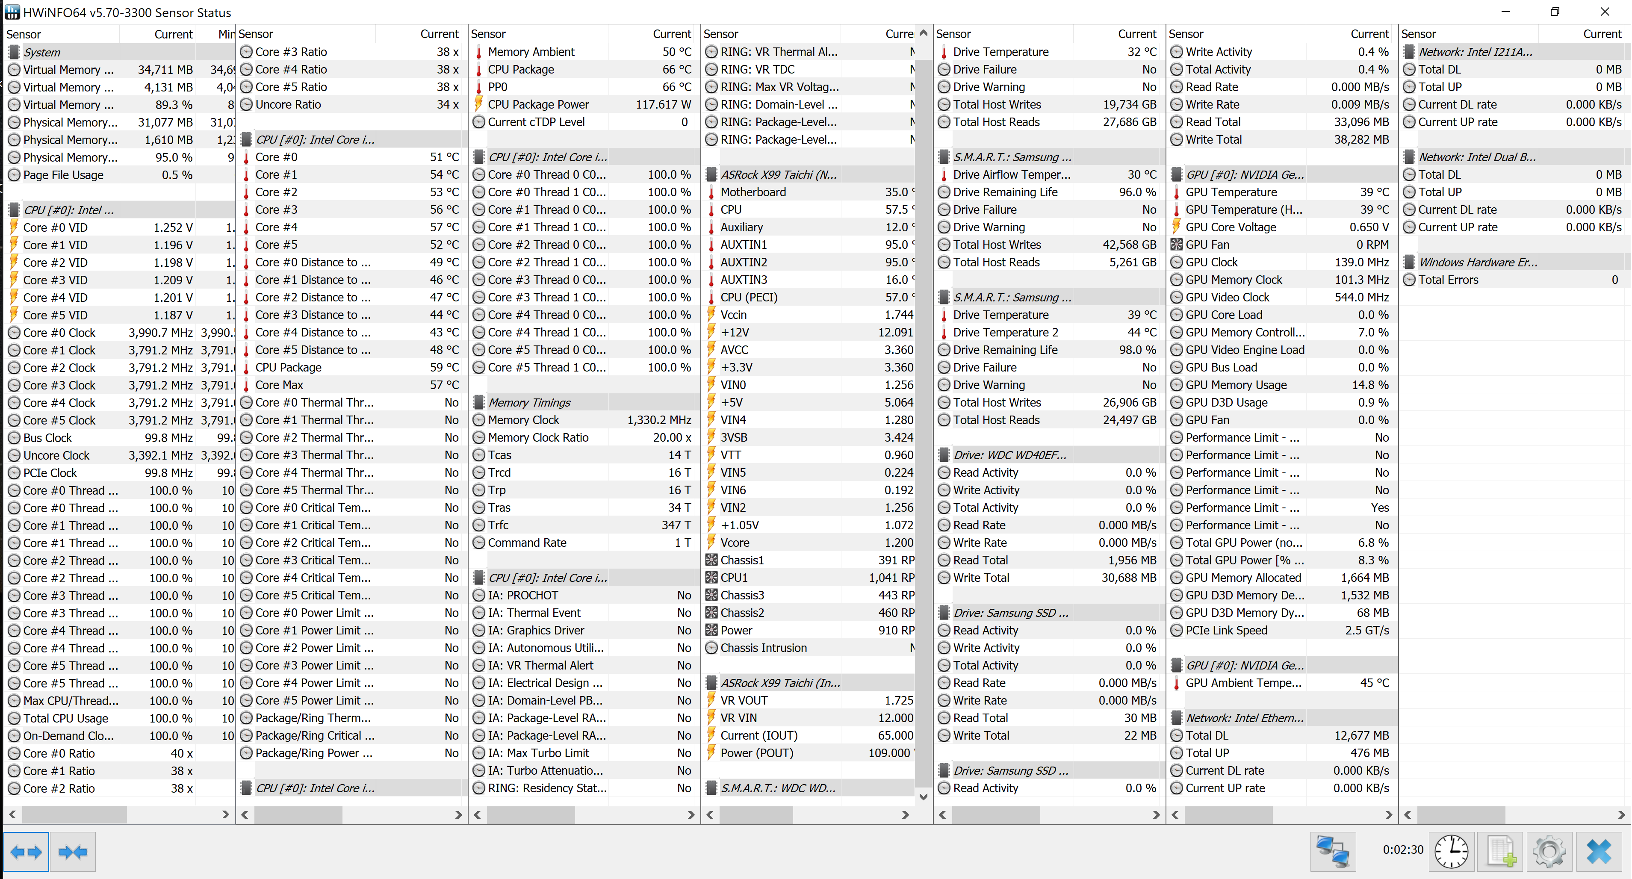Click HWiNFO64 app icon in title bar
Screen dimensions: 1632x879
12,12
